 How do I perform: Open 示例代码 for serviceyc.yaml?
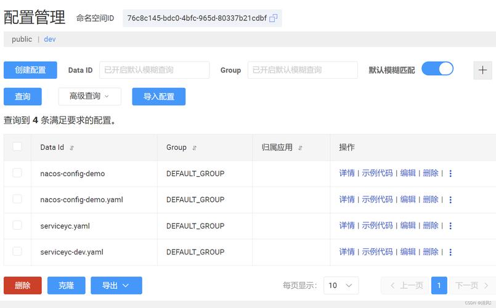(x=377, y=226)
